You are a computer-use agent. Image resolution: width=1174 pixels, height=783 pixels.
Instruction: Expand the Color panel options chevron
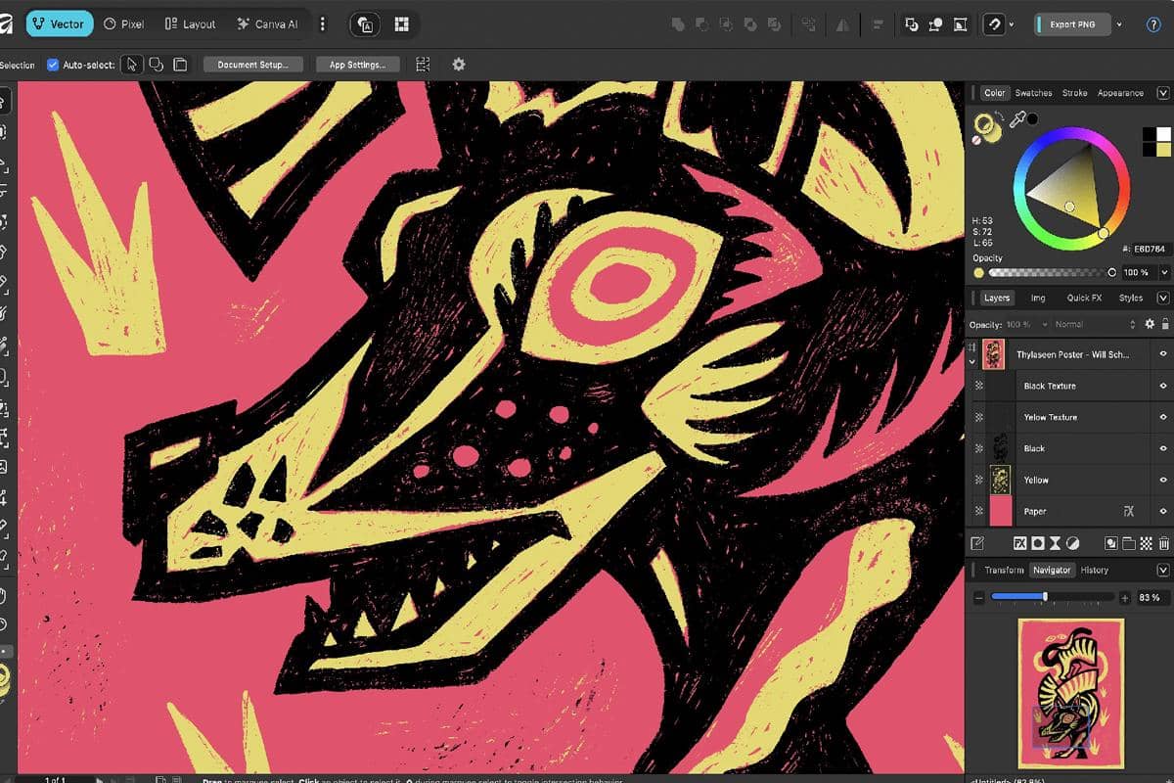coord(1163,93)
